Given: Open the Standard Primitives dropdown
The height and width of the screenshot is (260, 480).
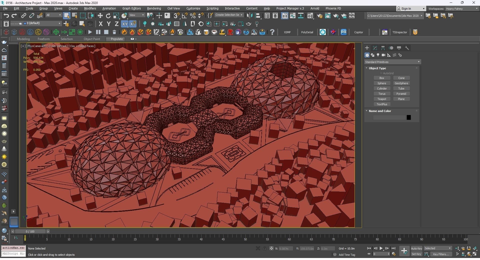Looking at the screenshot, I should tap(392, 62).
